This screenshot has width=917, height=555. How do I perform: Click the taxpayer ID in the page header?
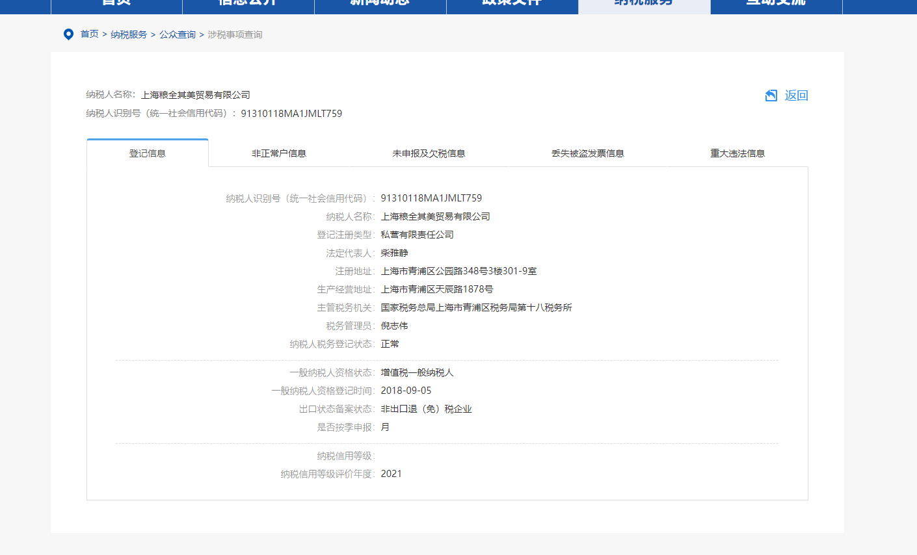(291, 114)
